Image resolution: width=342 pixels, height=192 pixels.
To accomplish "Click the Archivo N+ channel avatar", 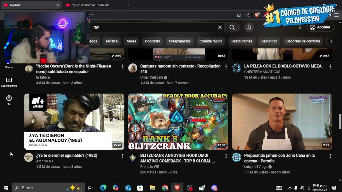I will (29, 157).
